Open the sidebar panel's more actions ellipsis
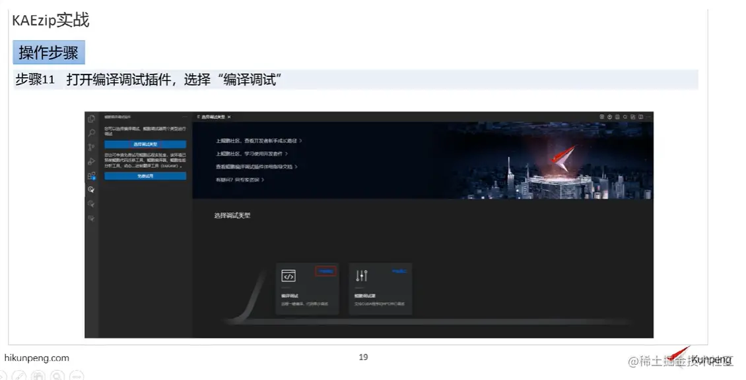Screen dimensions: 746x380 185,117
